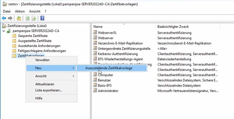This screenshot has width=234, height=119.
Task: Click the Zertifizierungsstelle (Lokal) root icon
Action: (4, 26)
